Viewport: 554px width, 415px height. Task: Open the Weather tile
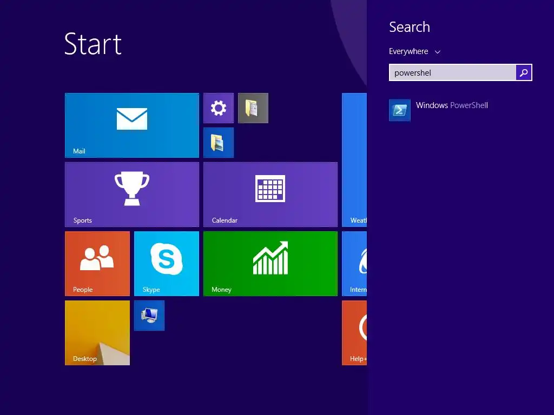pos(354,160)
